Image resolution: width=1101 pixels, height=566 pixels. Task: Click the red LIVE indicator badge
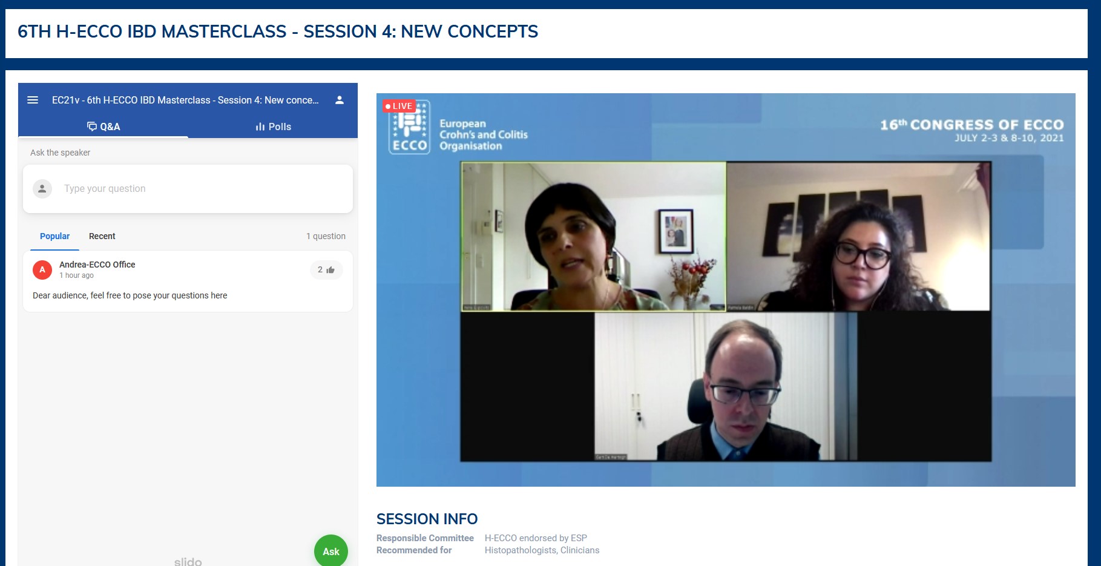click(x=399, y=106)
